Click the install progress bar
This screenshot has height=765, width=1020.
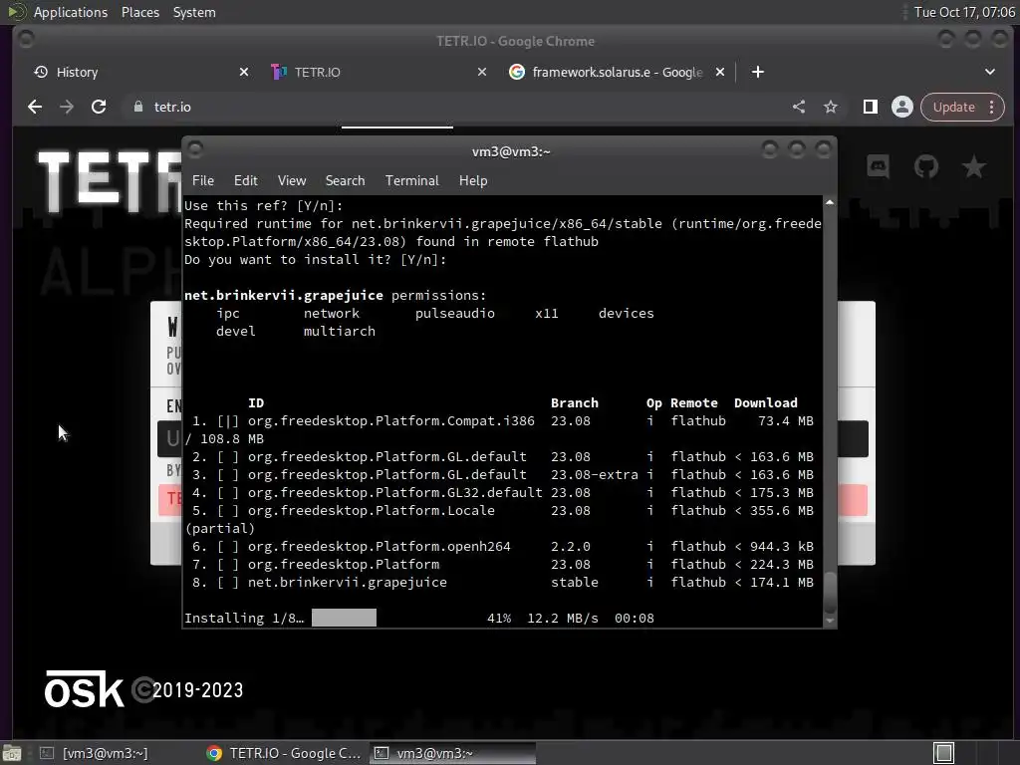(344, 618)
